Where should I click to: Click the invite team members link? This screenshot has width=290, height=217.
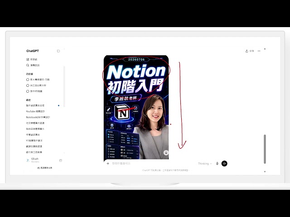coord(44,168)
